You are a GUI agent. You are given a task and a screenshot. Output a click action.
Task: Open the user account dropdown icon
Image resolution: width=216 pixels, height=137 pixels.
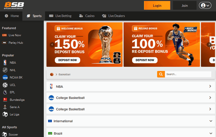[x=205, y=6]
